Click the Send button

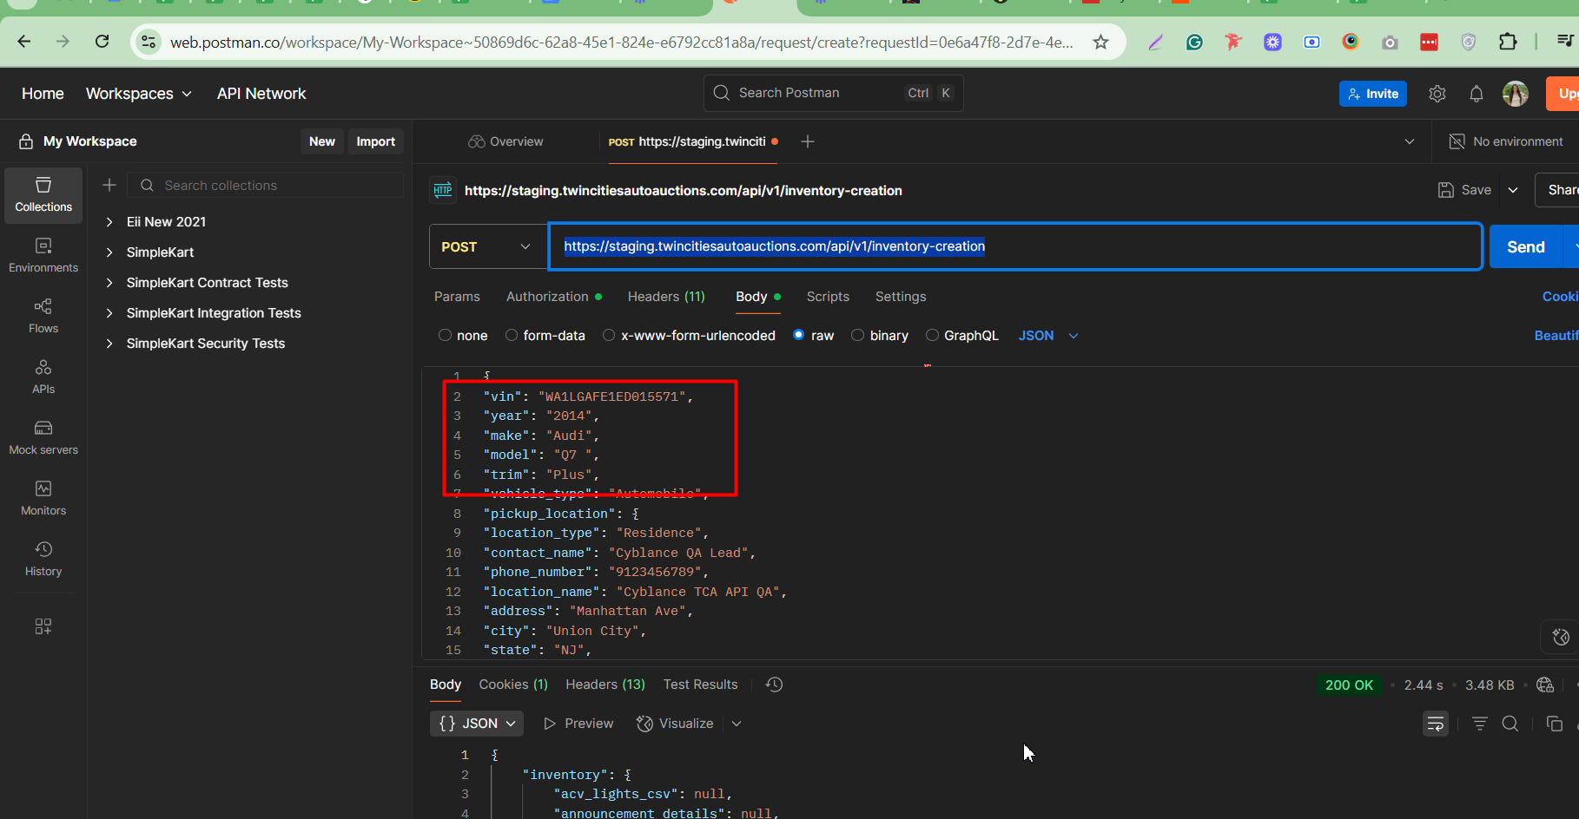tap(1526, 246)
